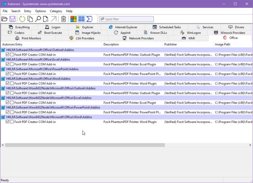Switch to the Codecs tab
The height and width of the screenshot is (183, 253).
point(16,33)
